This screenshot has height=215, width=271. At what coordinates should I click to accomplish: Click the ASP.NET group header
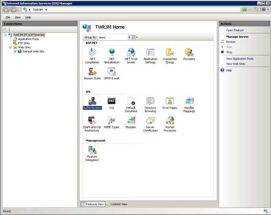click(91, 43)
